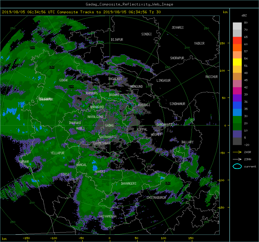259x242 pixels.
Task: Click the BADAMI city label
Action: click(x=114, y=95)
